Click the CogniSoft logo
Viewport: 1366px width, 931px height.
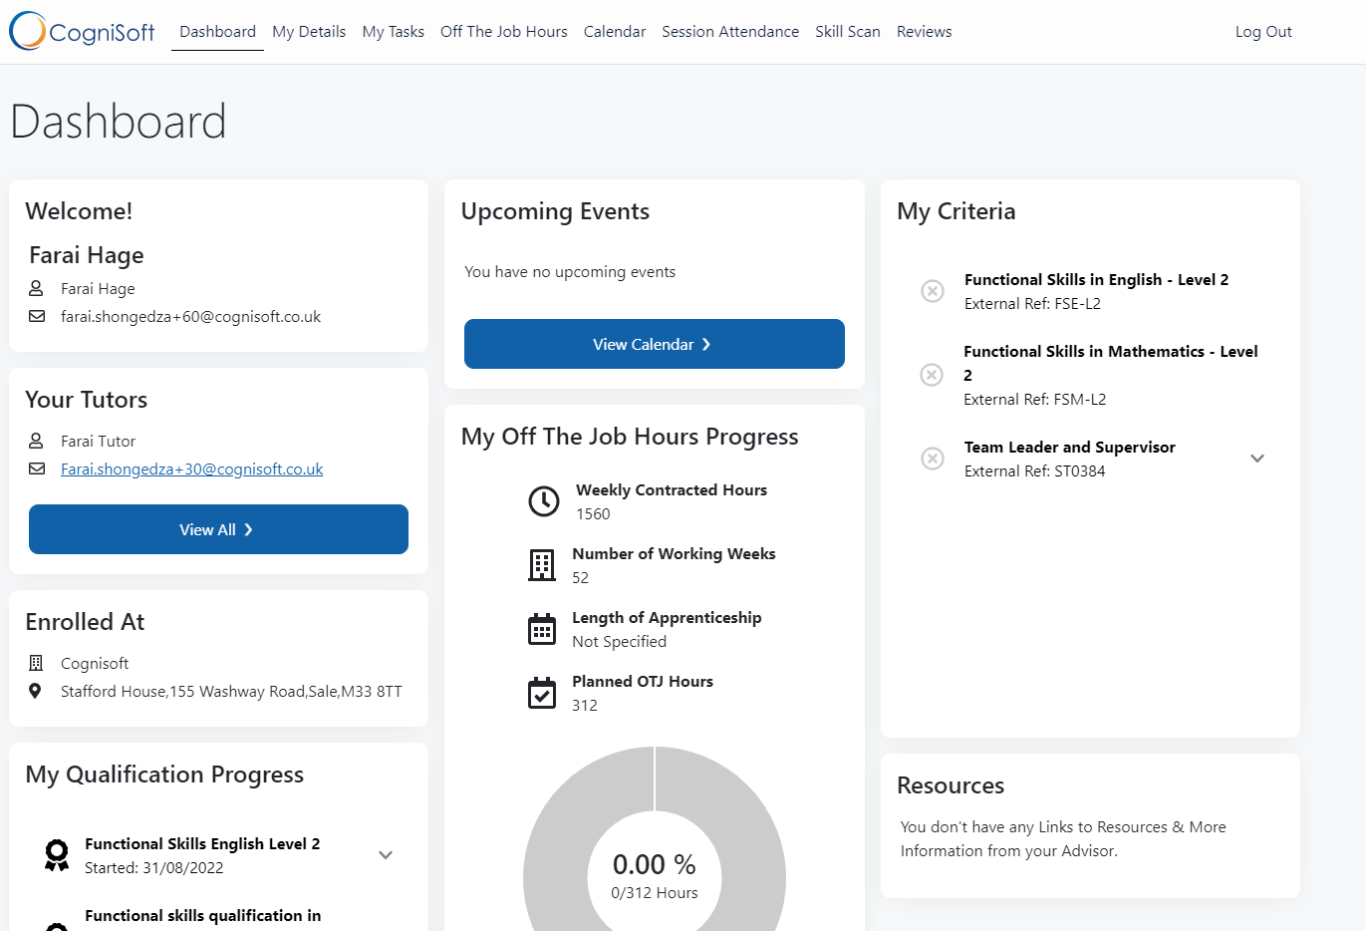point(81,31)
